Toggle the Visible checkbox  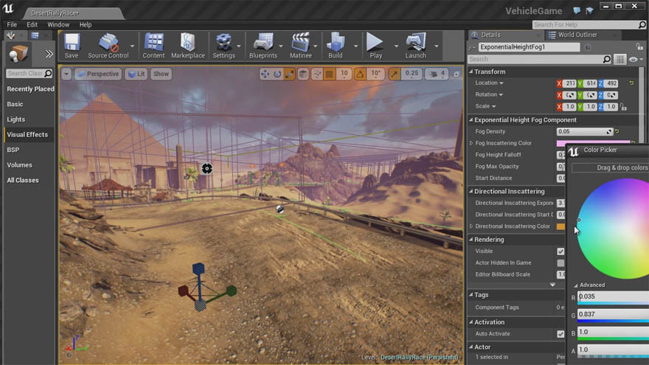pos(560,251)
